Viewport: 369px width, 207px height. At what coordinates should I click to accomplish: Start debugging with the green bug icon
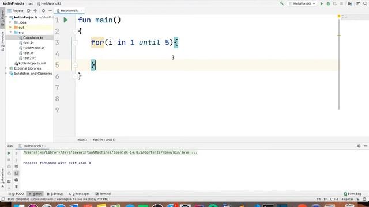[328, 3]
